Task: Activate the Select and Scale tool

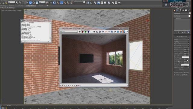Action: pos(37,3)
